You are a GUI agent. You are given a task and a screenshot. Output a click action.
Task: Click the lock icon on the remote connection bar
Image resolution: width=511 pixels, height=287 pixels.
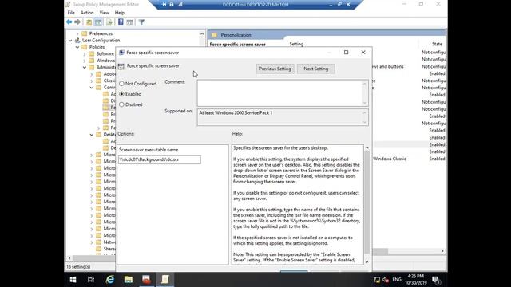pos(172,4)
